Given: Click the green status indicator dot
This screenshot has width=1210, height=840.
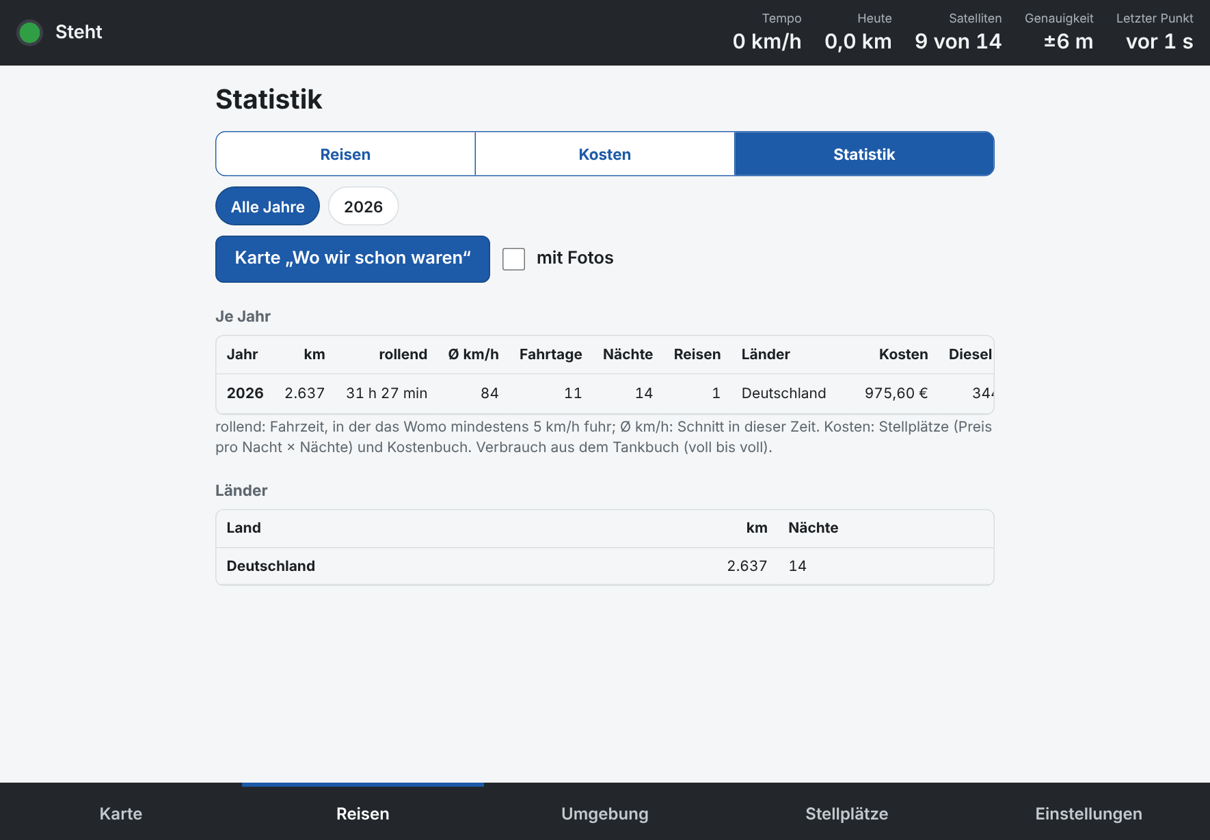Looking at the screenshot, I should [29, 32].
